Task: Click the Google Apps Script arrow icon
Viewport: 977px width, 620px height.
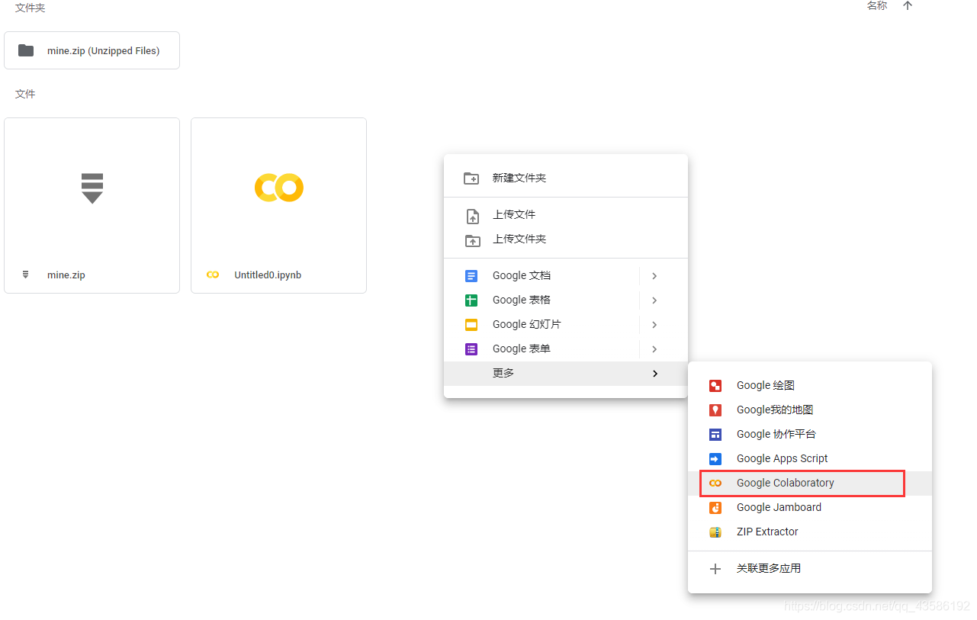Action: 715,459
